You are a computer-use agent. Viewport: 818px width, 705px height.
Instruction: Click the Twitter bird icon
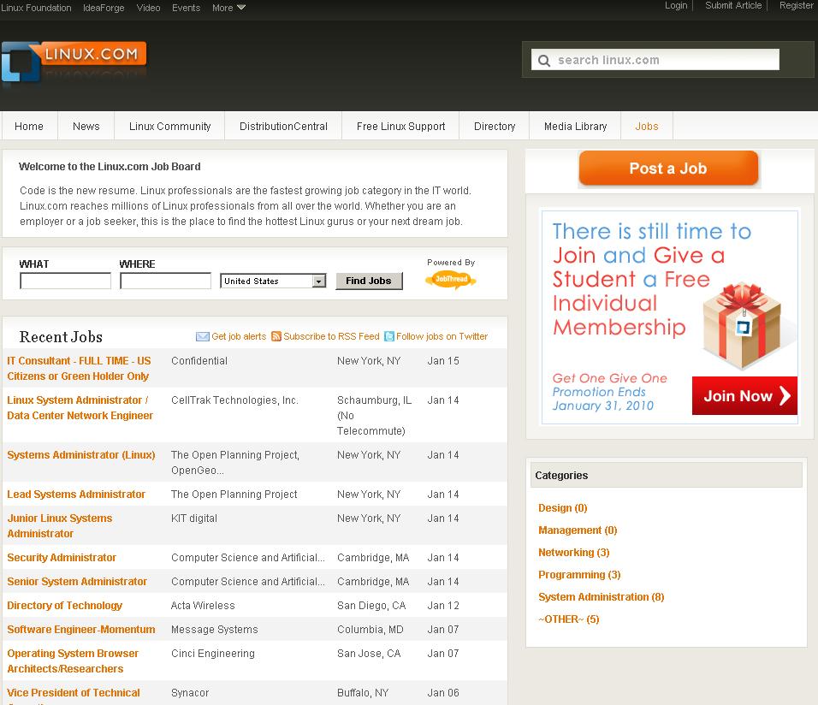(389, 336)
